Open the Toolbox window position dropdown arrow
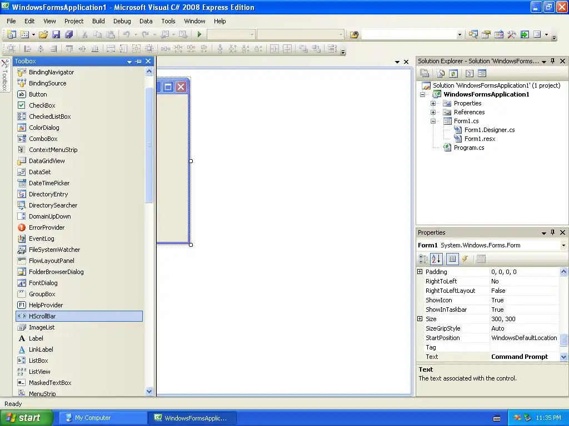The width and height of the screenshot is (569, 426). (129, 62)
